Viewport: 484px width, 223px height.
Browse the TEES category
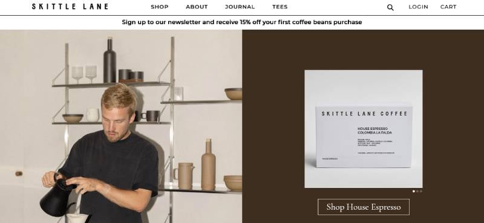click(280, 7)
